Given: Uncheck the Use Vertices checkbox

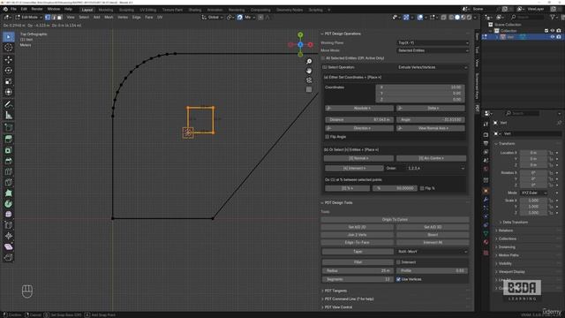Looking at the screenshot, I should pyautogui.click(x=398, y=279).
